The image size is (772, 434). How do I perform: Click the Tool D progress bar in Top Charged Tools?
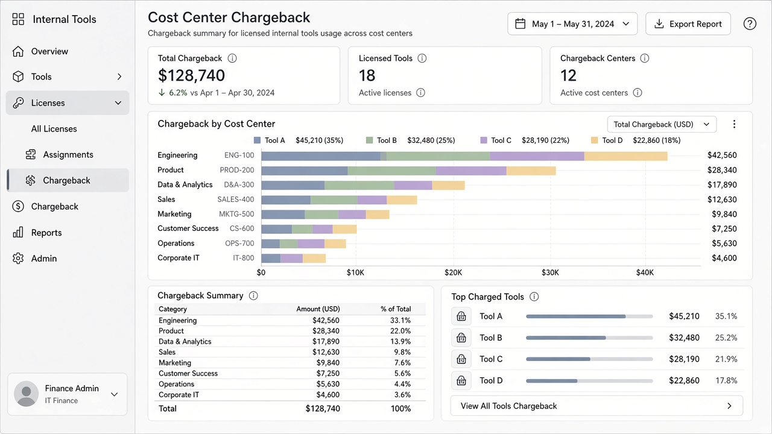589,381
